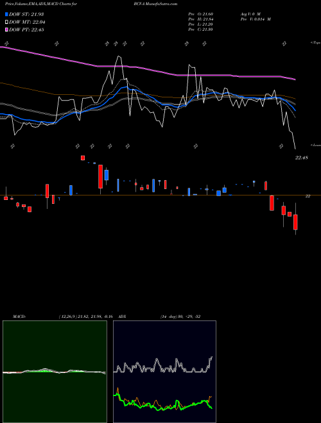The height and width of the screenshot is (423, 321).
Task: Click the 'Avg V: 0 M' value
Action: (x=250, y=14)
